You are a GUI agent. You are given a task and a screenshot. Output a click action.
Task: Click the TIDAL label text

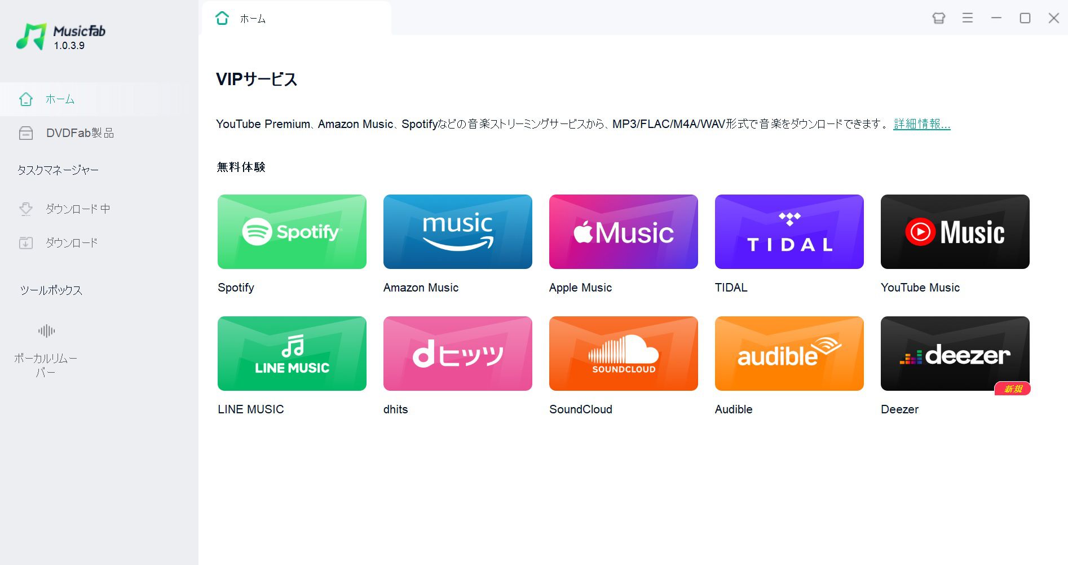click(x=731, y=288)
